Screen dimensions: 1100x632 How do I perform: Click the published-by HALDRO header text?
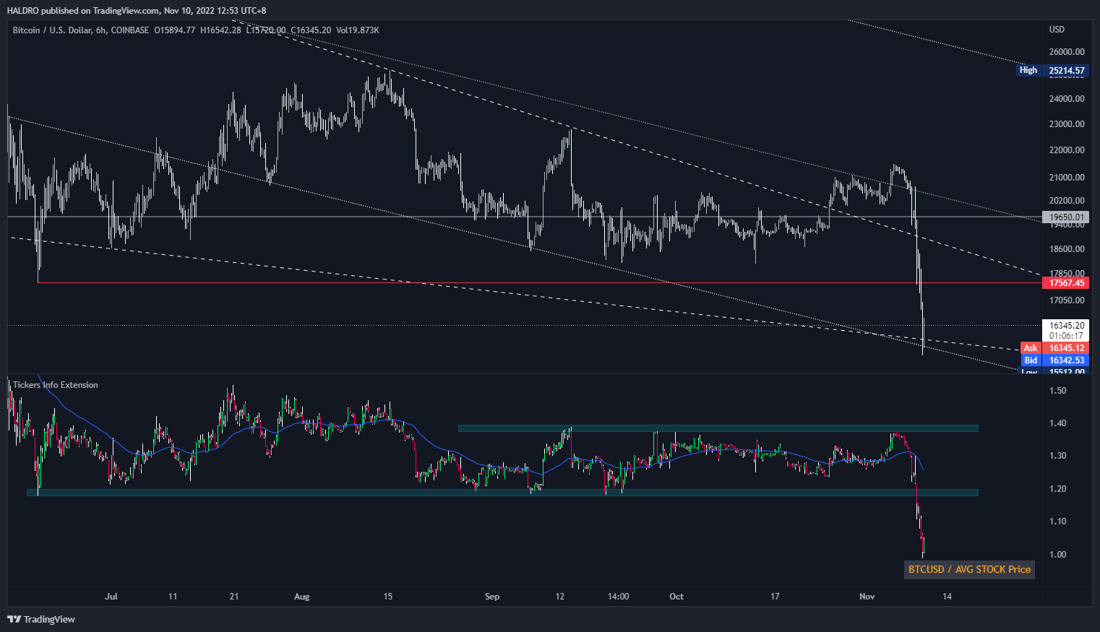(137, 10)
